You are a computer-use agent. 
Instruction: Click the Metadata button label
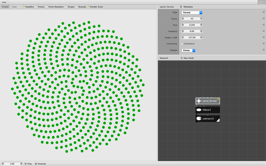tap(188, 7)
